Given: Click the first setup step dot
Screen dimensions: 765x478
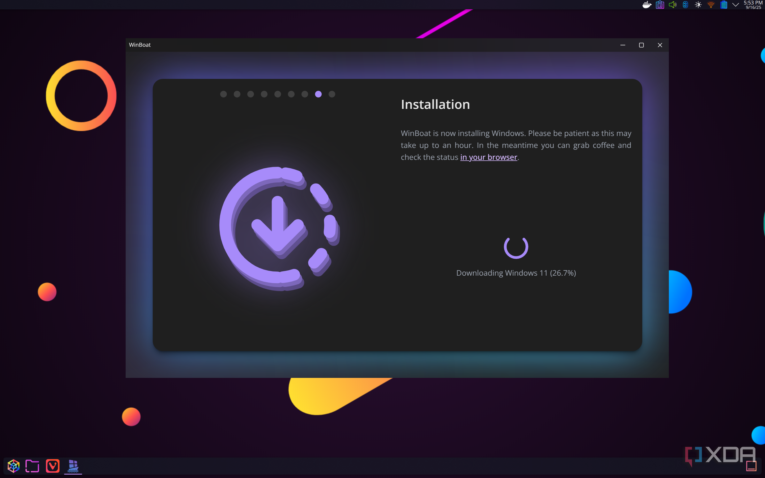Looking at the screenshot, I should [223, 94].
